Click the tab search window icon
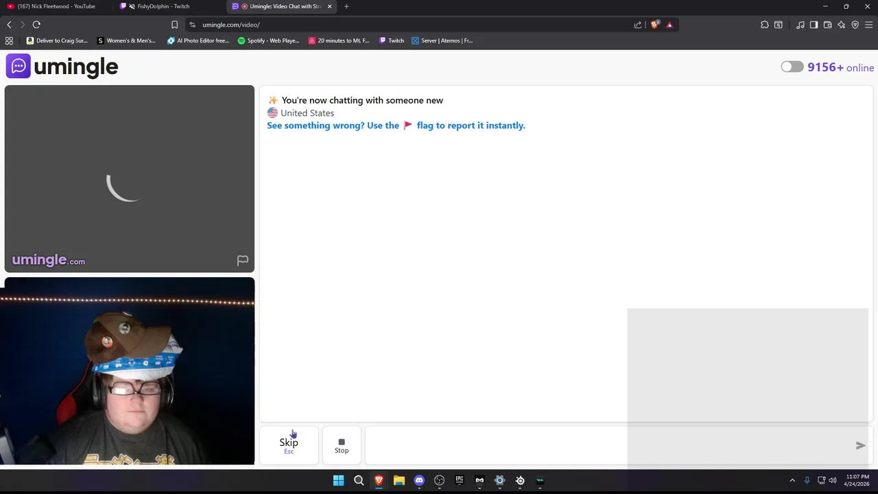Viewport: 878px width, 494px height. tap(779, 25)
